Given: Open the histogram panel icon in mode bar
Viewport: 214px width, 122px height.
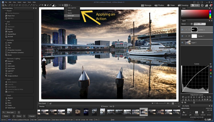Looking at the screenshot, I should click(x=207, y=5).
